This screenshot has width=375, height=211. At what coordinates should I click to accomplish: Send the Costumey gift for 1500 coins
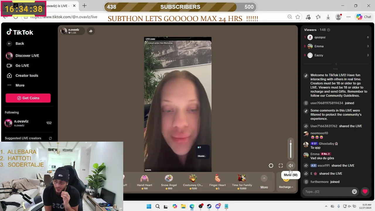point(193,182)
